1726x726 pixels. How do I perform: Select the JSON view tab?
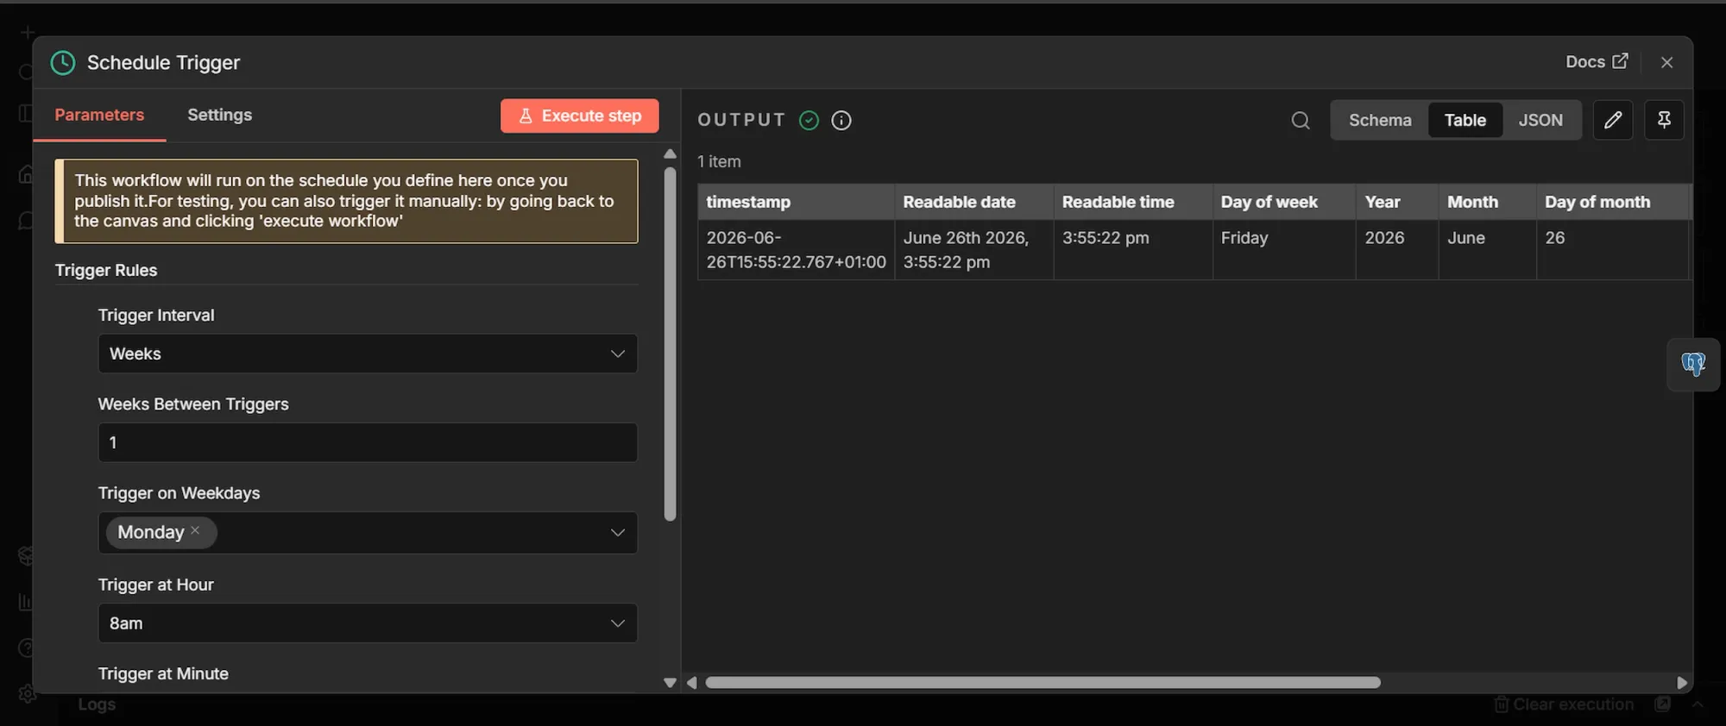pos(1540,120)
